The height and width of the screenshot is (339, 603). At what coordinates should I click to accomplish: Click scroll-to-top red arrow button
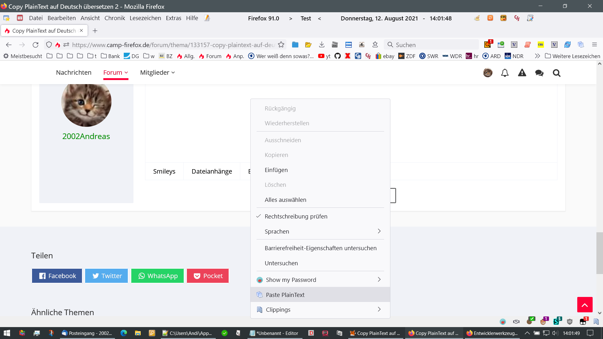584,304
